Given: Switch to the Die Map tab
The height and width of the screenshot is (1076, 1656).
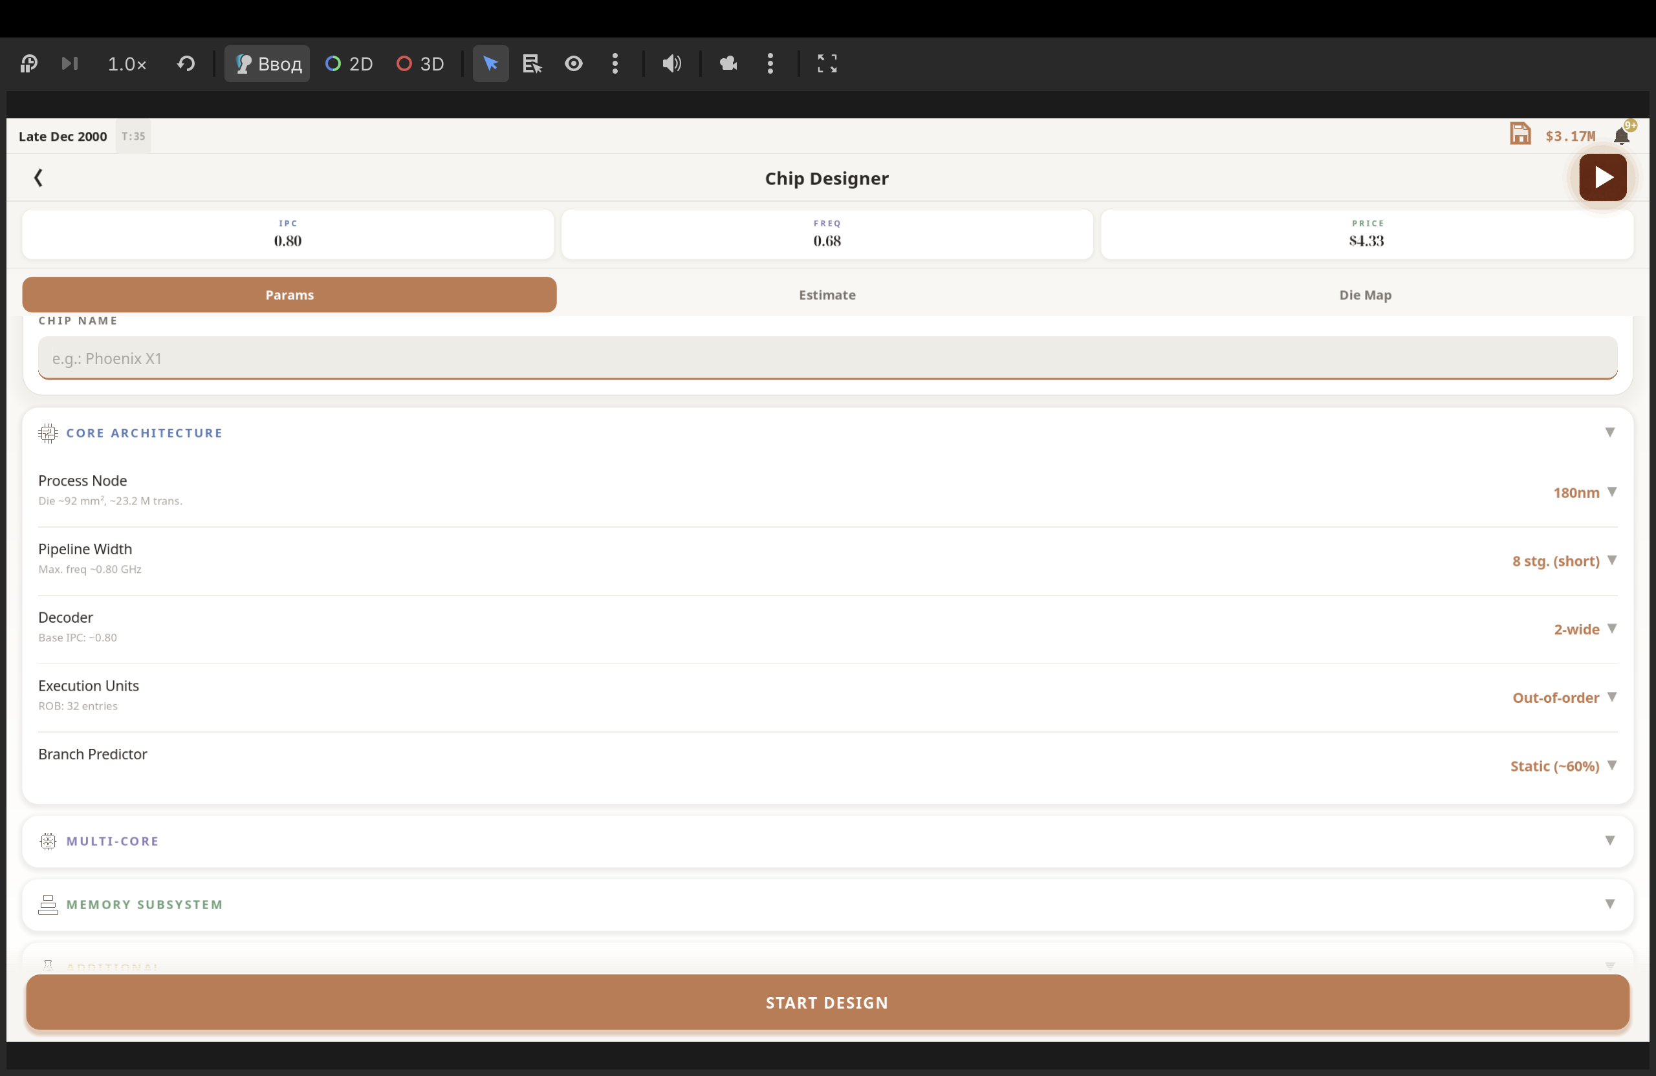Looking at the screenshot, I should (x=1364, y=295).
